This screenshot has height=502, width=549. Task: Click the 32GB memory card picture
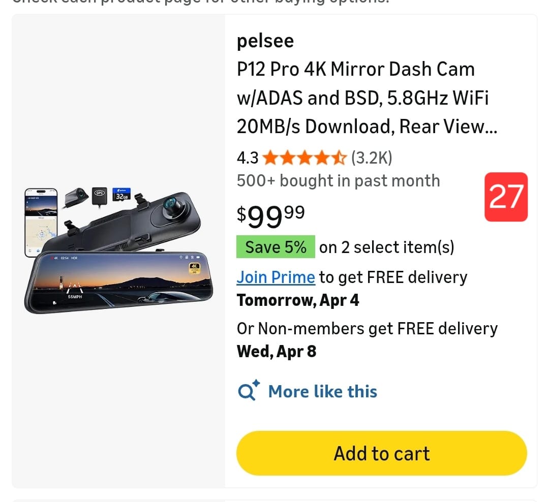pyautogui.click(x=122, y=195)
